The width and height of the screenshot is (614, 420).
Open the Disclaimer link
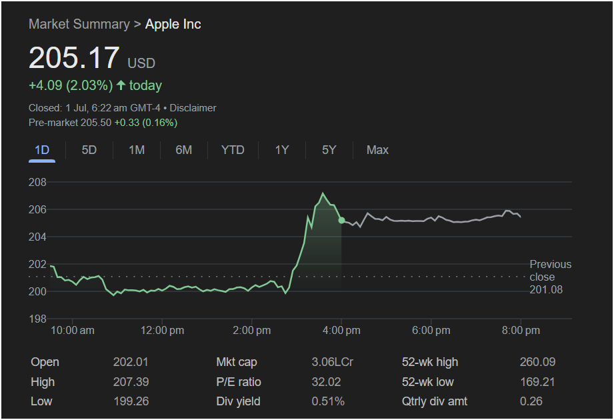tap(193, 108)
